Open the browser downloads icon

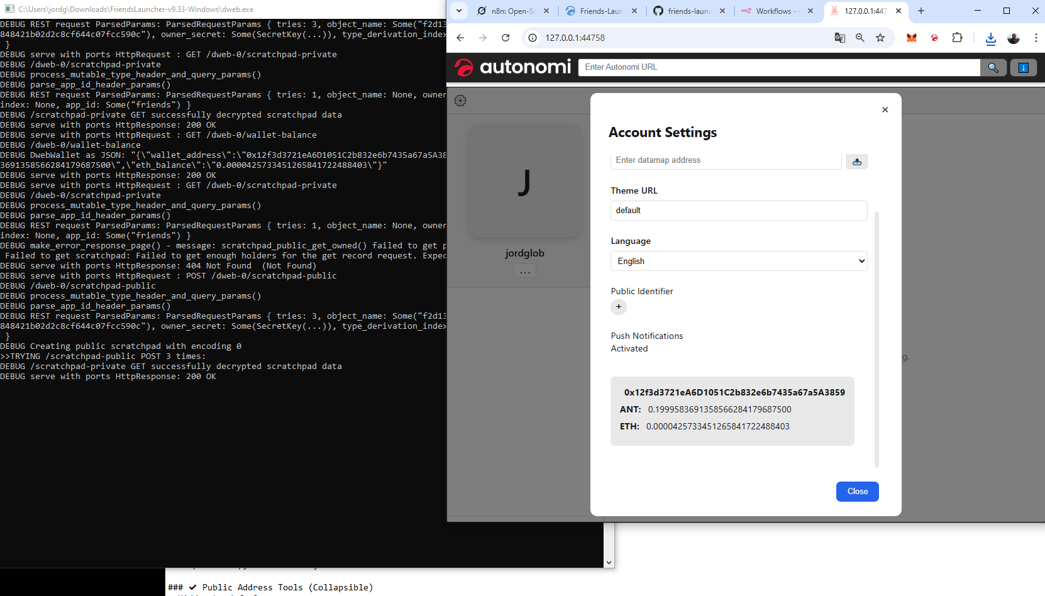click(x=991, y=38)
